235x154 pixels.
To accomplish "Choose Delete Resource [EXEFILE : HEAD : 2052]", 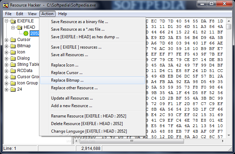I will click(92, 124).
